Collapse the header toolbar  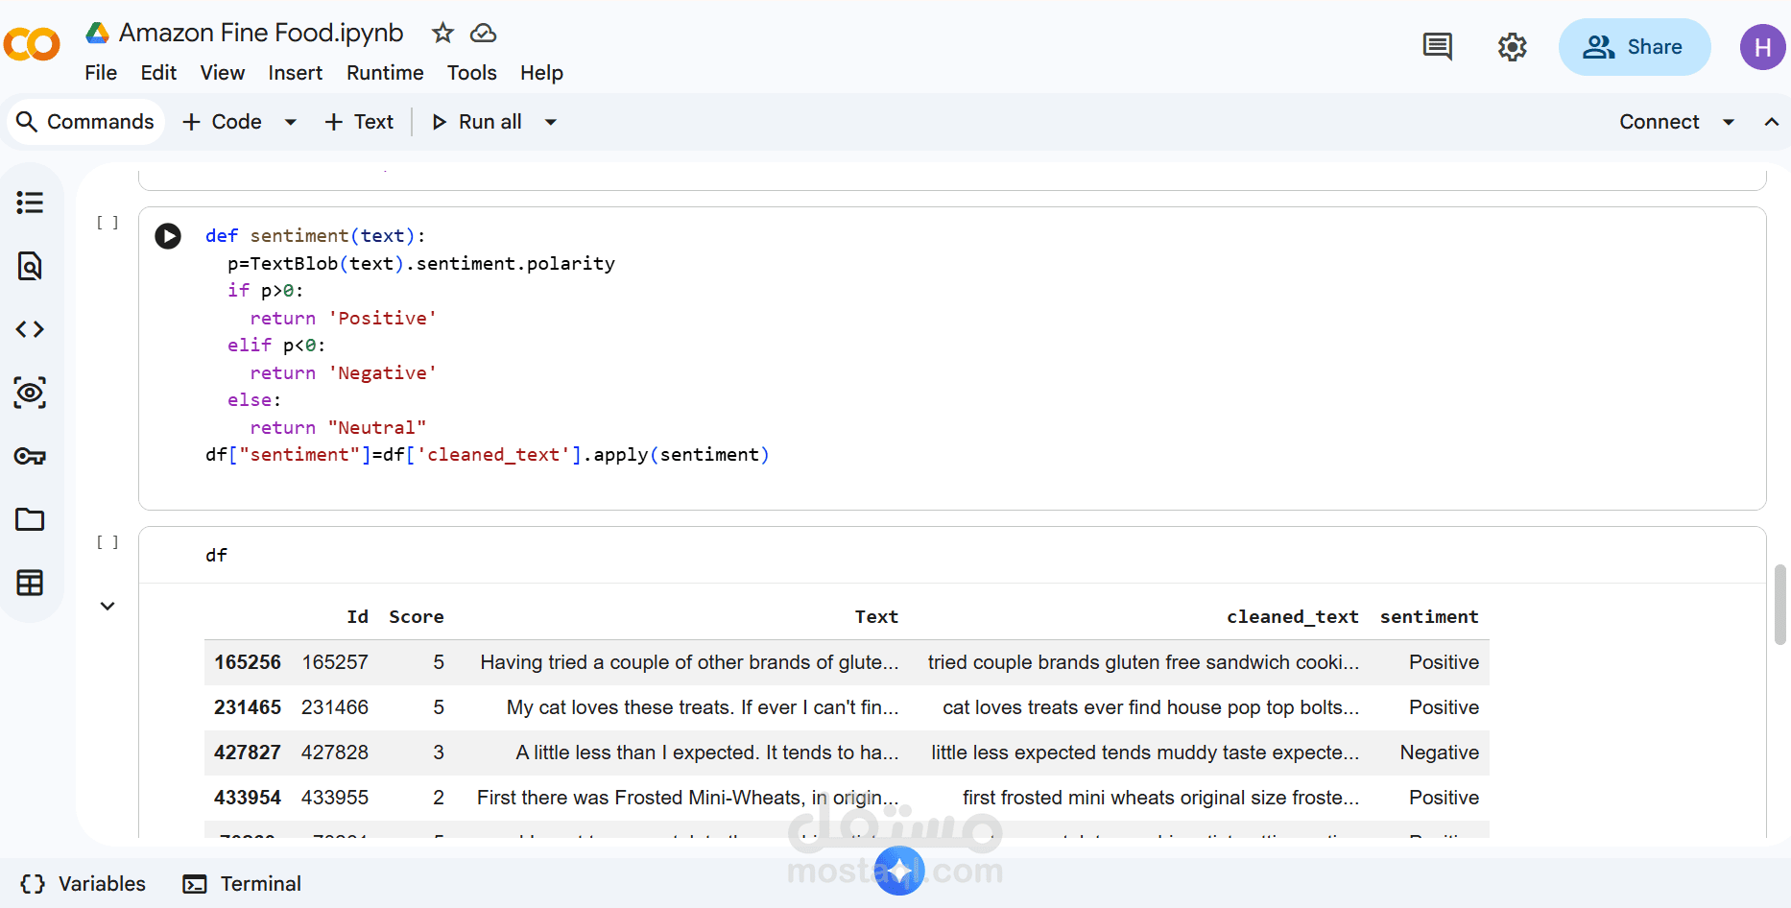[1771, 122]
